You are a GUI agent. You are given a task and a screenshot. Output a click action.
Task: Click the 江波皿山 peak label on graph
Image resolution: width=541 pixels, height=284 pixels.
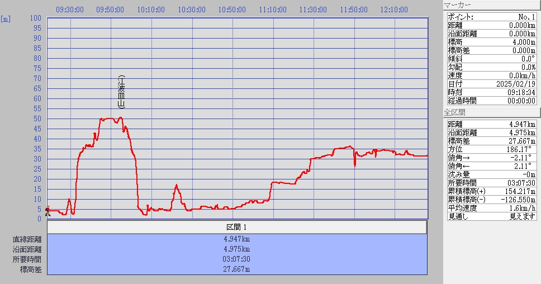coord(121,92)
